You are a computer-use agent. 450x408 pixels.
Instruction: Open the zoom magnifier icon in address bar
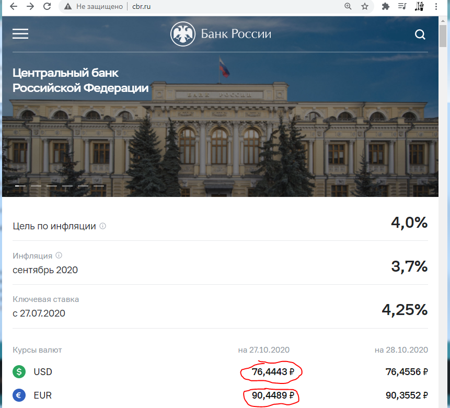click(x=348, y=6)
